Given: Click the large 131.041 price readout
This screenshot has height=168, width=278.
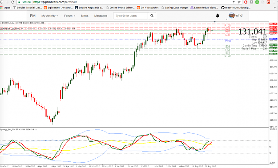Looking at the screenshot, I should click(x=252, y=32).
